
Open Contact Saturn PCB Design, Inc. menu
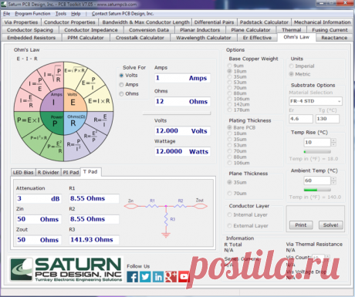pyautogui.click(x=123, y=14)
